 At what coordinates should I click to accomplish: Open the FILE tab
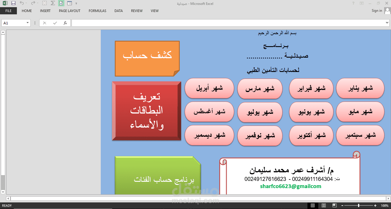(x=8, y=11)
